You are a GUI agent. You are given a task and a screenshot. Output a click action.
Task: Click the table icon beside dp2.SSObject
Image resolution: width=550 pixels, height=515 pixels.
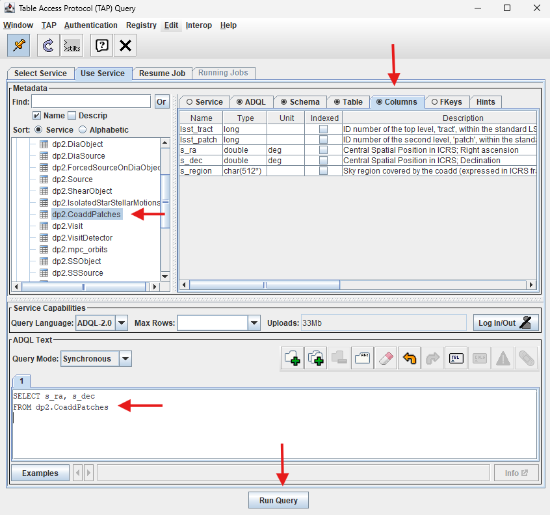pos(44,261)
